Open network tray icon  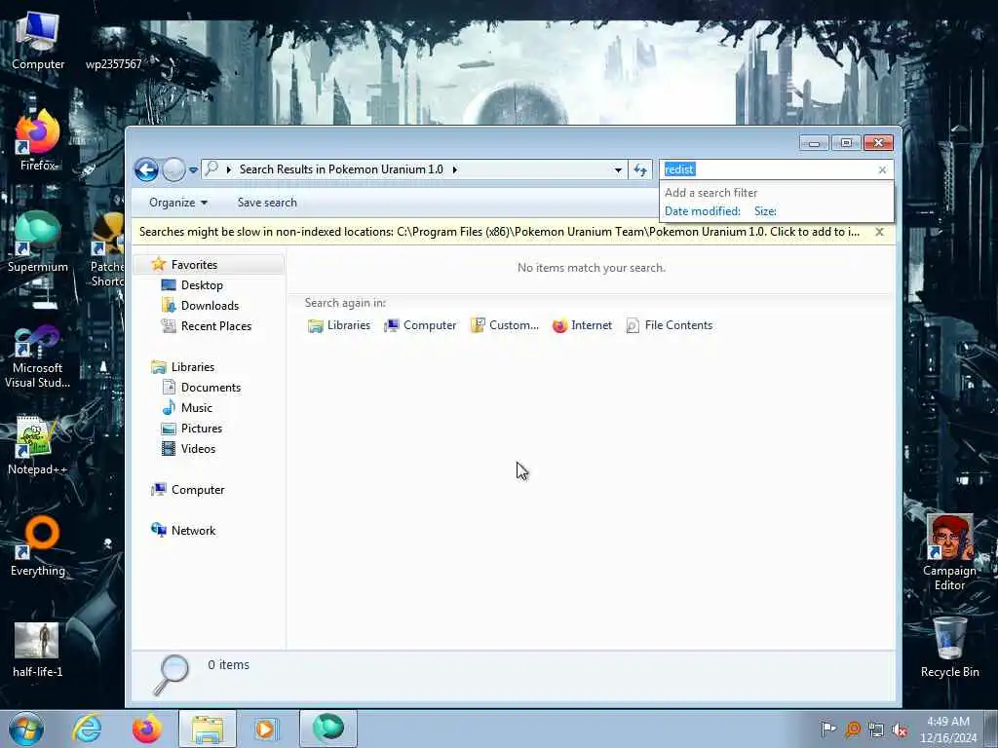coord(876,729)
